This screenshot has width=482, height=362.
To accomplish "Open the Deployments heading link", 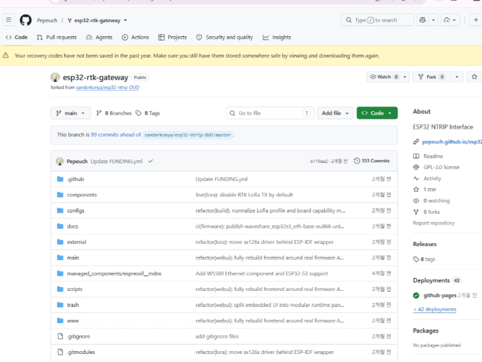I will pos(431,280).
